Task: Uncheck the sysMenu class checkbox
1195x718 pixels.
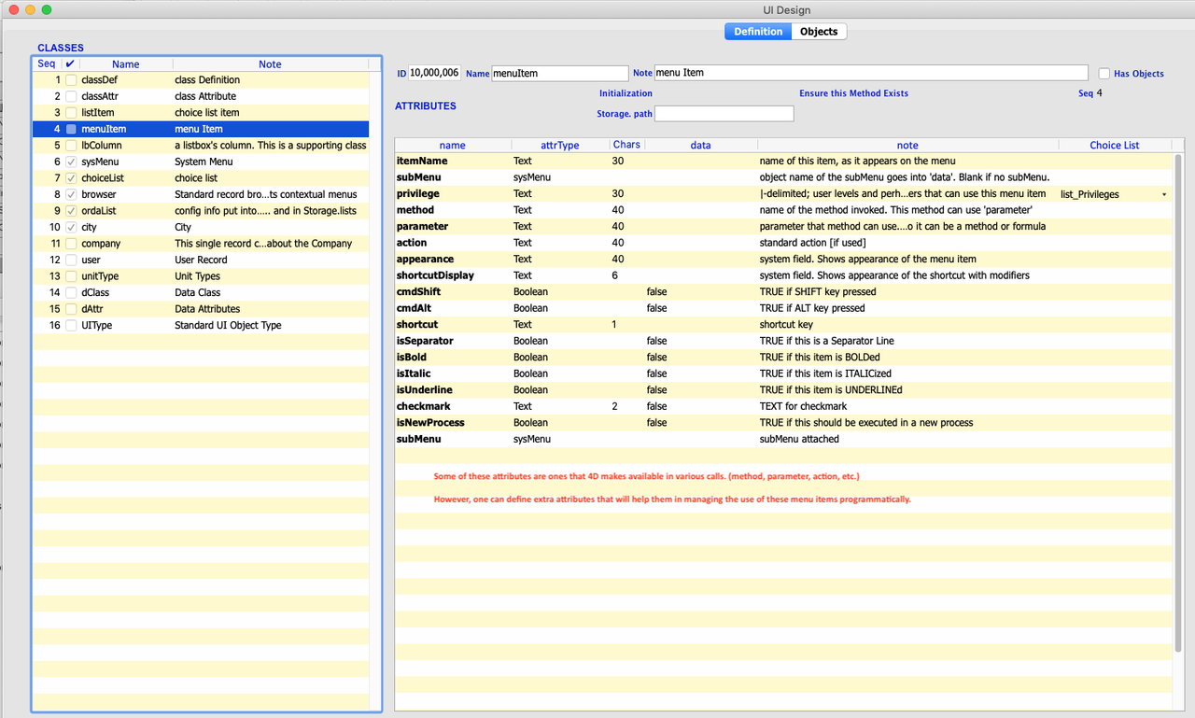Action: click(x=70, y=162)
